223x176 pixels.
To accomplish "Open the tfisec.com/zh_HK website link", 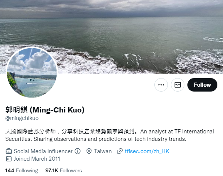I will tap(147, 151).
